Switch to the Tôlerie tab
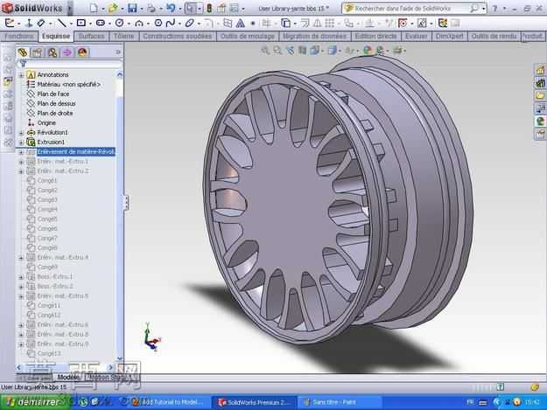The width and height of the screenshot is (547, 410). (x=123, y=36)
